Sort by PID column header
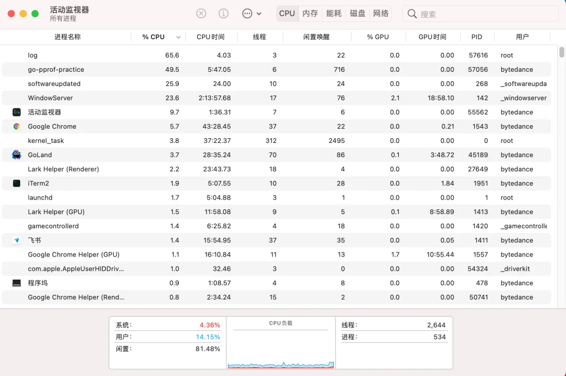This screenshot has width=566, height=376. [x=476, y=37]
